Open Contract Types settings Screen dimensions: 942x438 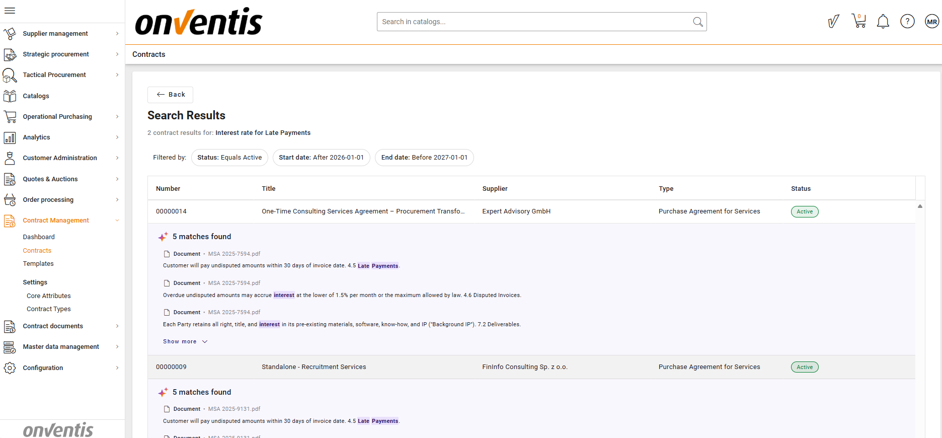coord(49,309)
